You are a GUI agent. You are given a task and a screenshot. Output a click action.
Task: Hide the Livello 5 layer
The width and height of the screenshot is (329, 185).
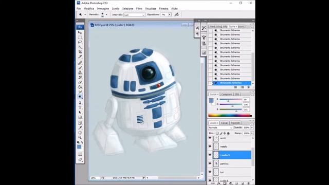pos(210,155)
